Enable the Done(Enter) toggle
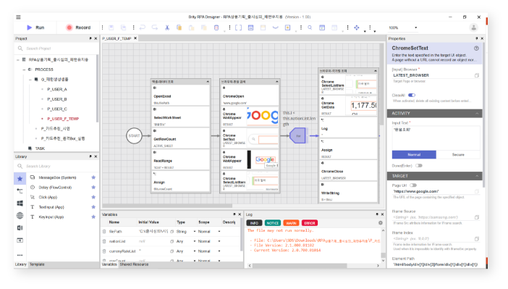Image resolution: width=508 pixels, height=289 pixels. 419,165
